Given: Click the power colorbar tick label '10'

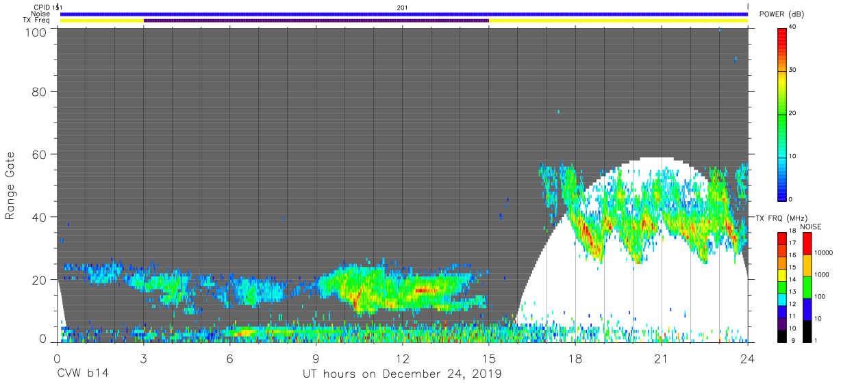Looking at the screenshot, I should coord(792,157).
